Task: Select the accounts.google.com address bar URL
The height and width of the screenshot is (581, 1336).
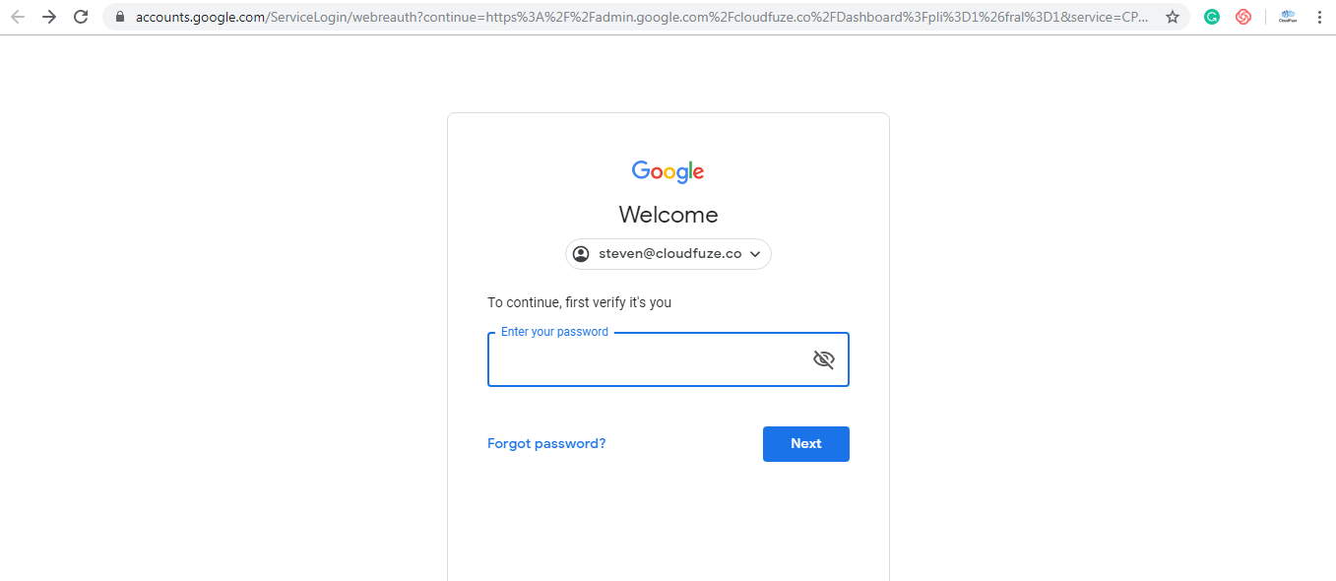Action: click(x=640, y=17)
